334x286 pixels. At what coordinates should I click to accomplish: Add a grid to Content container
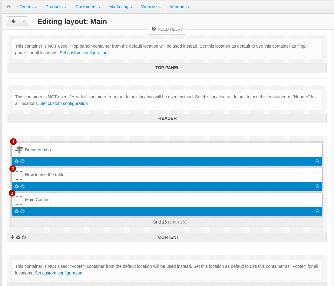(12, 237)
